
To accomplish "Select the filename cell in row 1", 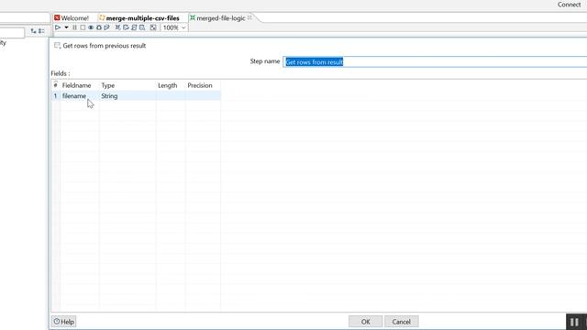I will (x=79, y=96).
